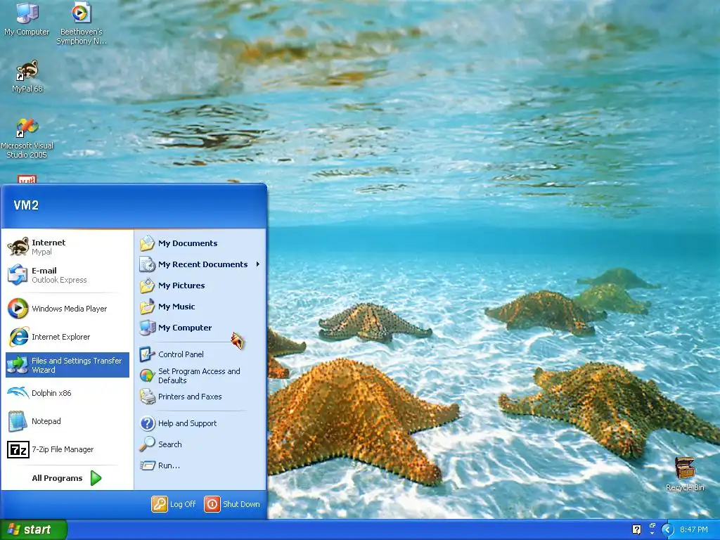Image resolution: width=720 pixels, height=540 pixels.
Task: Launch Windows Media Player from Start menu
Action: pyautogui.click(x=67, y=309)
